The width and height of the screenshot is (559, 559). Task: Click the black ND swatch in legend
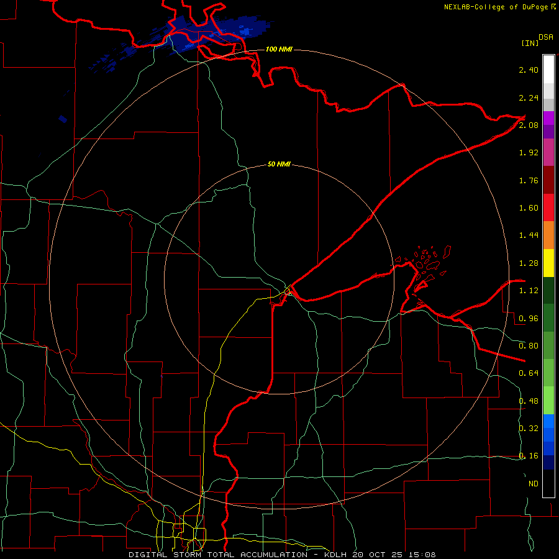pyautogui.click(x=548, y=483)
